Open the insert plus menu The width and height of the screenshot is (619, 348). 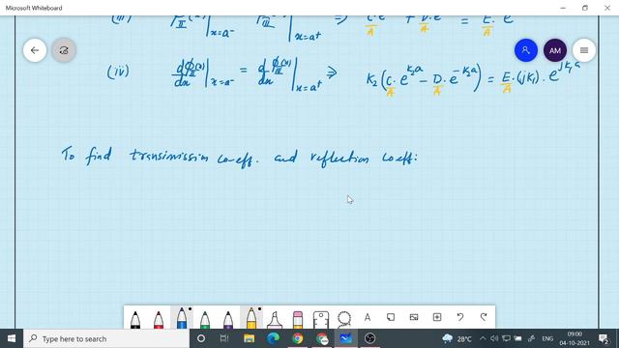tap(437, 317)
